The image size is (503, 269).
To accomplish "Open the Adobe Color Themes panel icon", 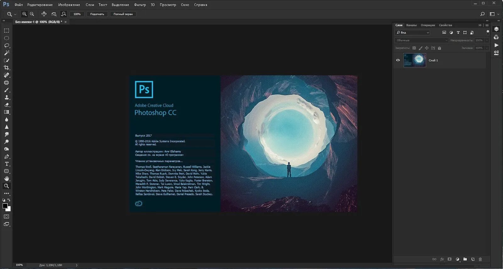I will click(496, 37).
